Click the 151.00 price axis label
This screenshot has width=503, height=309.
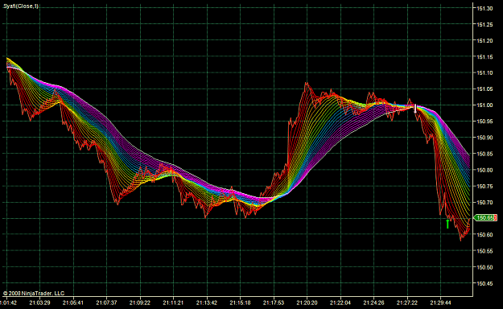click(484, 105)
